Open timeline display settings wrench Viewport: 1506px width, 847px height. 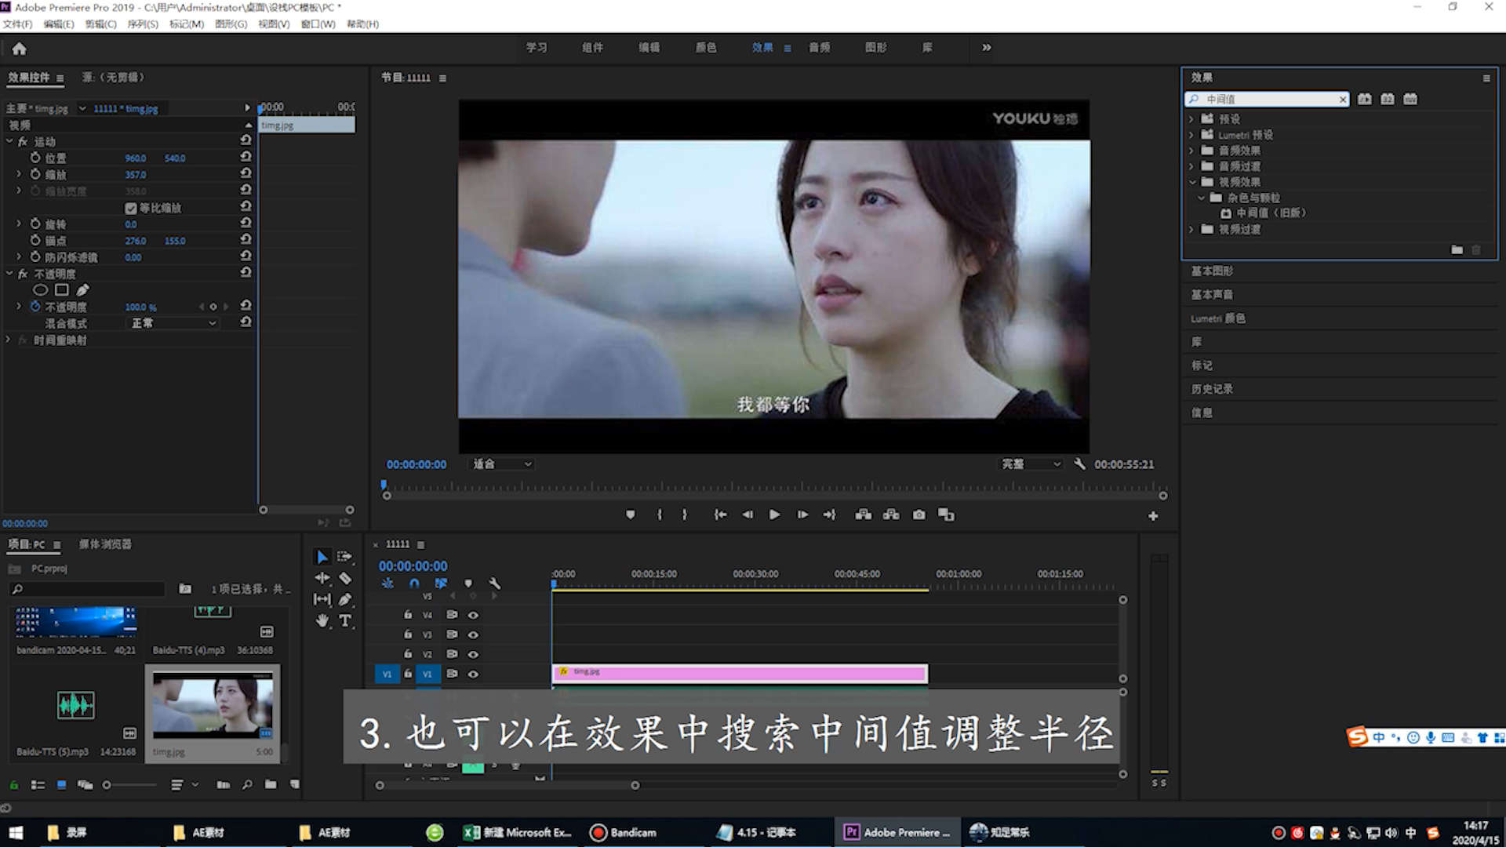494,583
